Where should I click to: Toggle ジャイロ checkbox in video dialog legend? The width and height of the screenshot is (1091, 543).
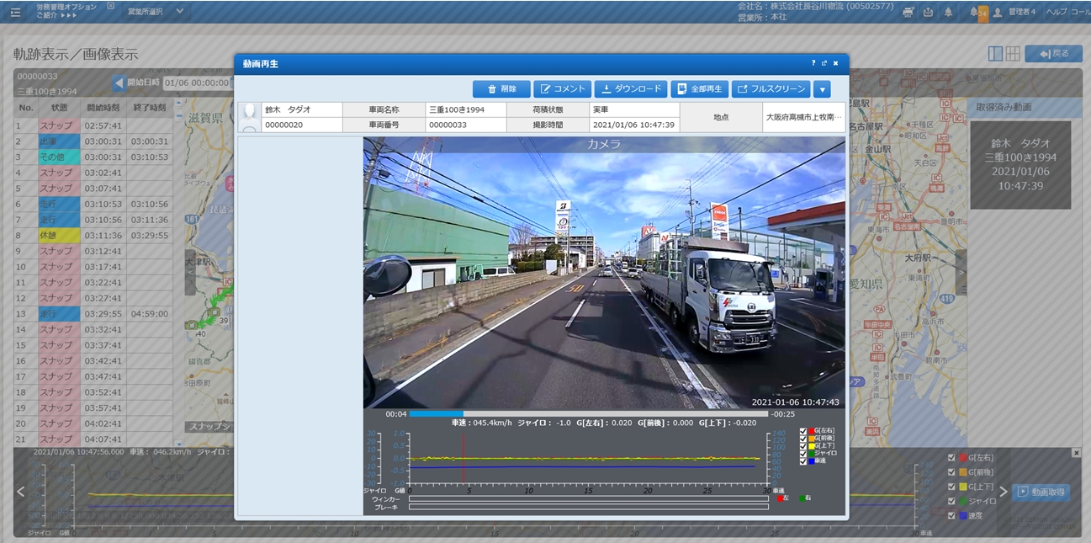click(x=803, y=454)
